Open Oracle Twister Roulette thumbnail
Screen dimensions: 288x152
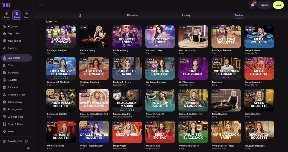pos(94,132)
